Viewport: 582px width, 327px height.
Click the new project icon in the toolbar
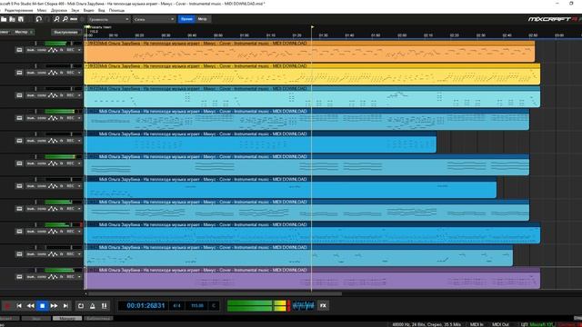4,19
